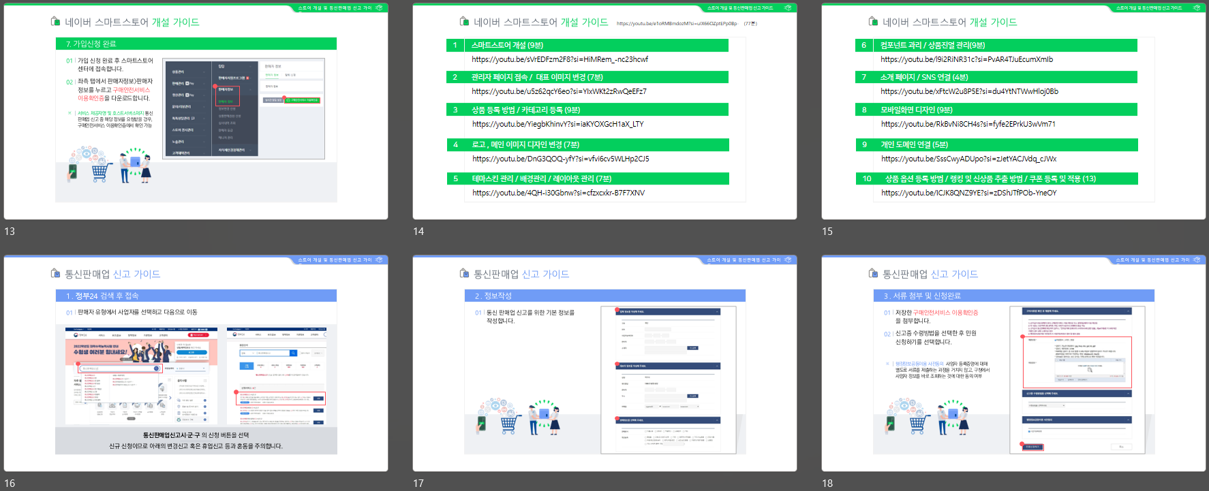Click the '소개 페이지 / SNS 연결 (4분)' heading
This screenshot has width=1209, height=491.
pyautogui.click(x=923, y=77)
